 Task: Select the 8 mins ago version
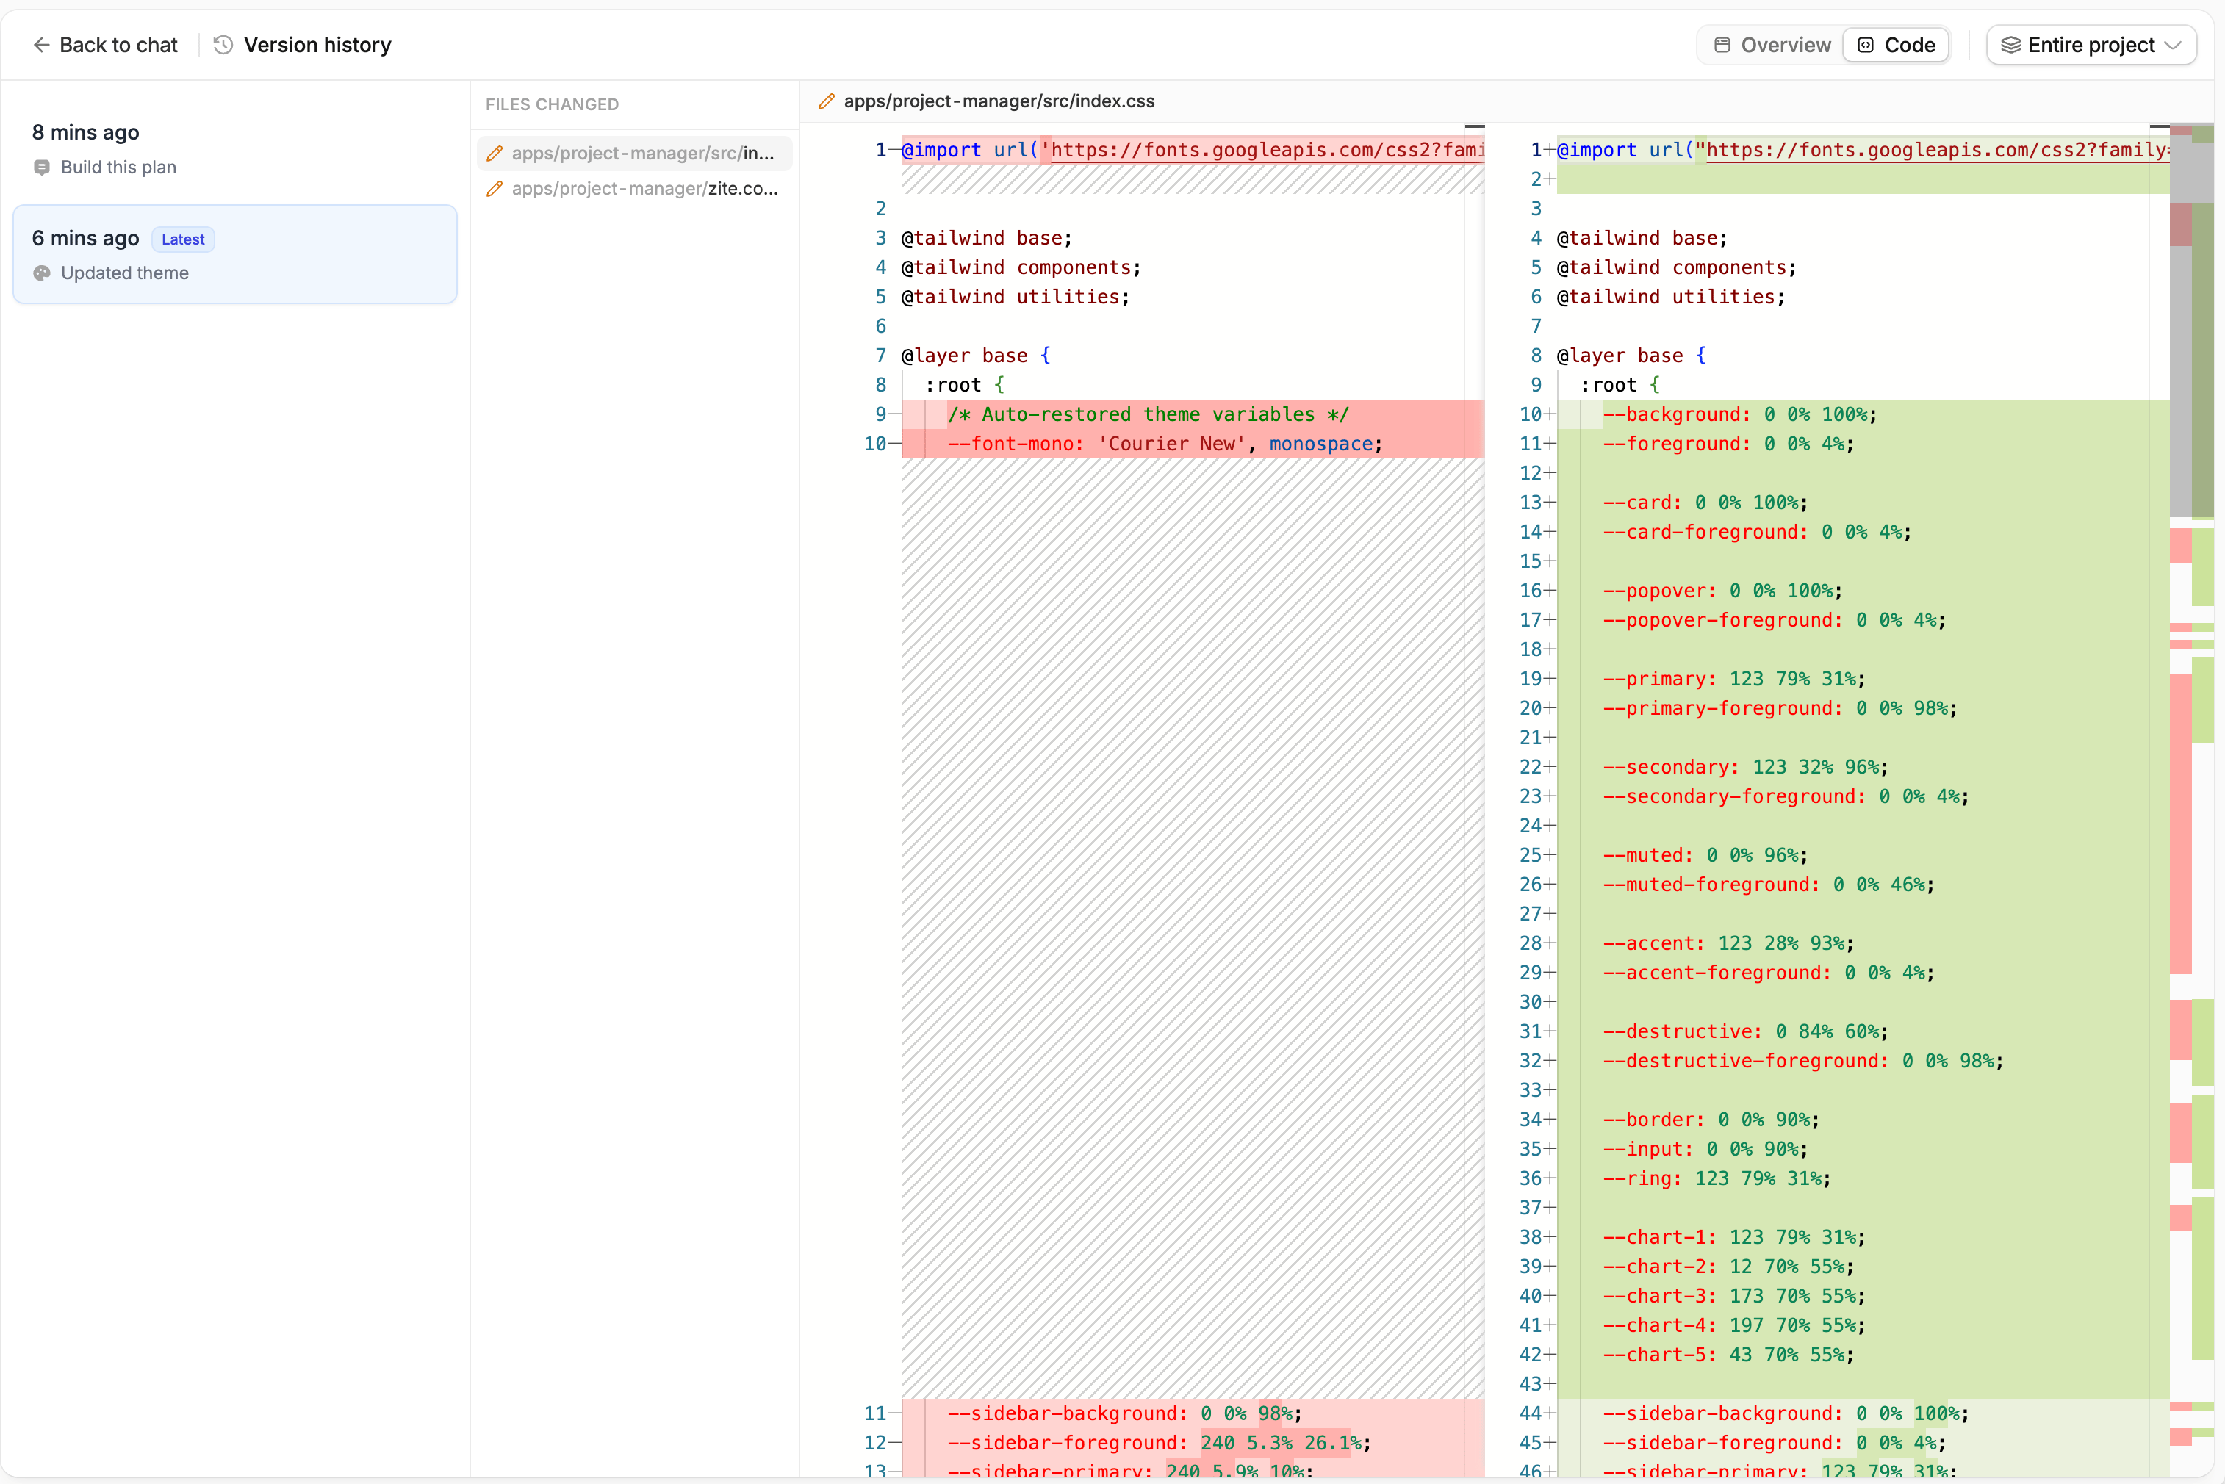pos(234,148)
